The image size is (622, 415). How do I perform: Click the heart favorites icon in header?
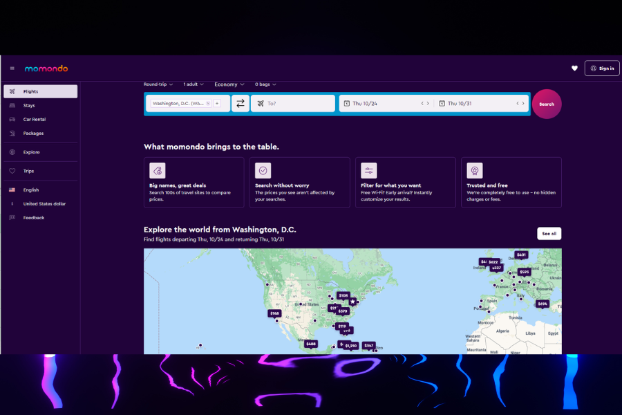(574, 68)
